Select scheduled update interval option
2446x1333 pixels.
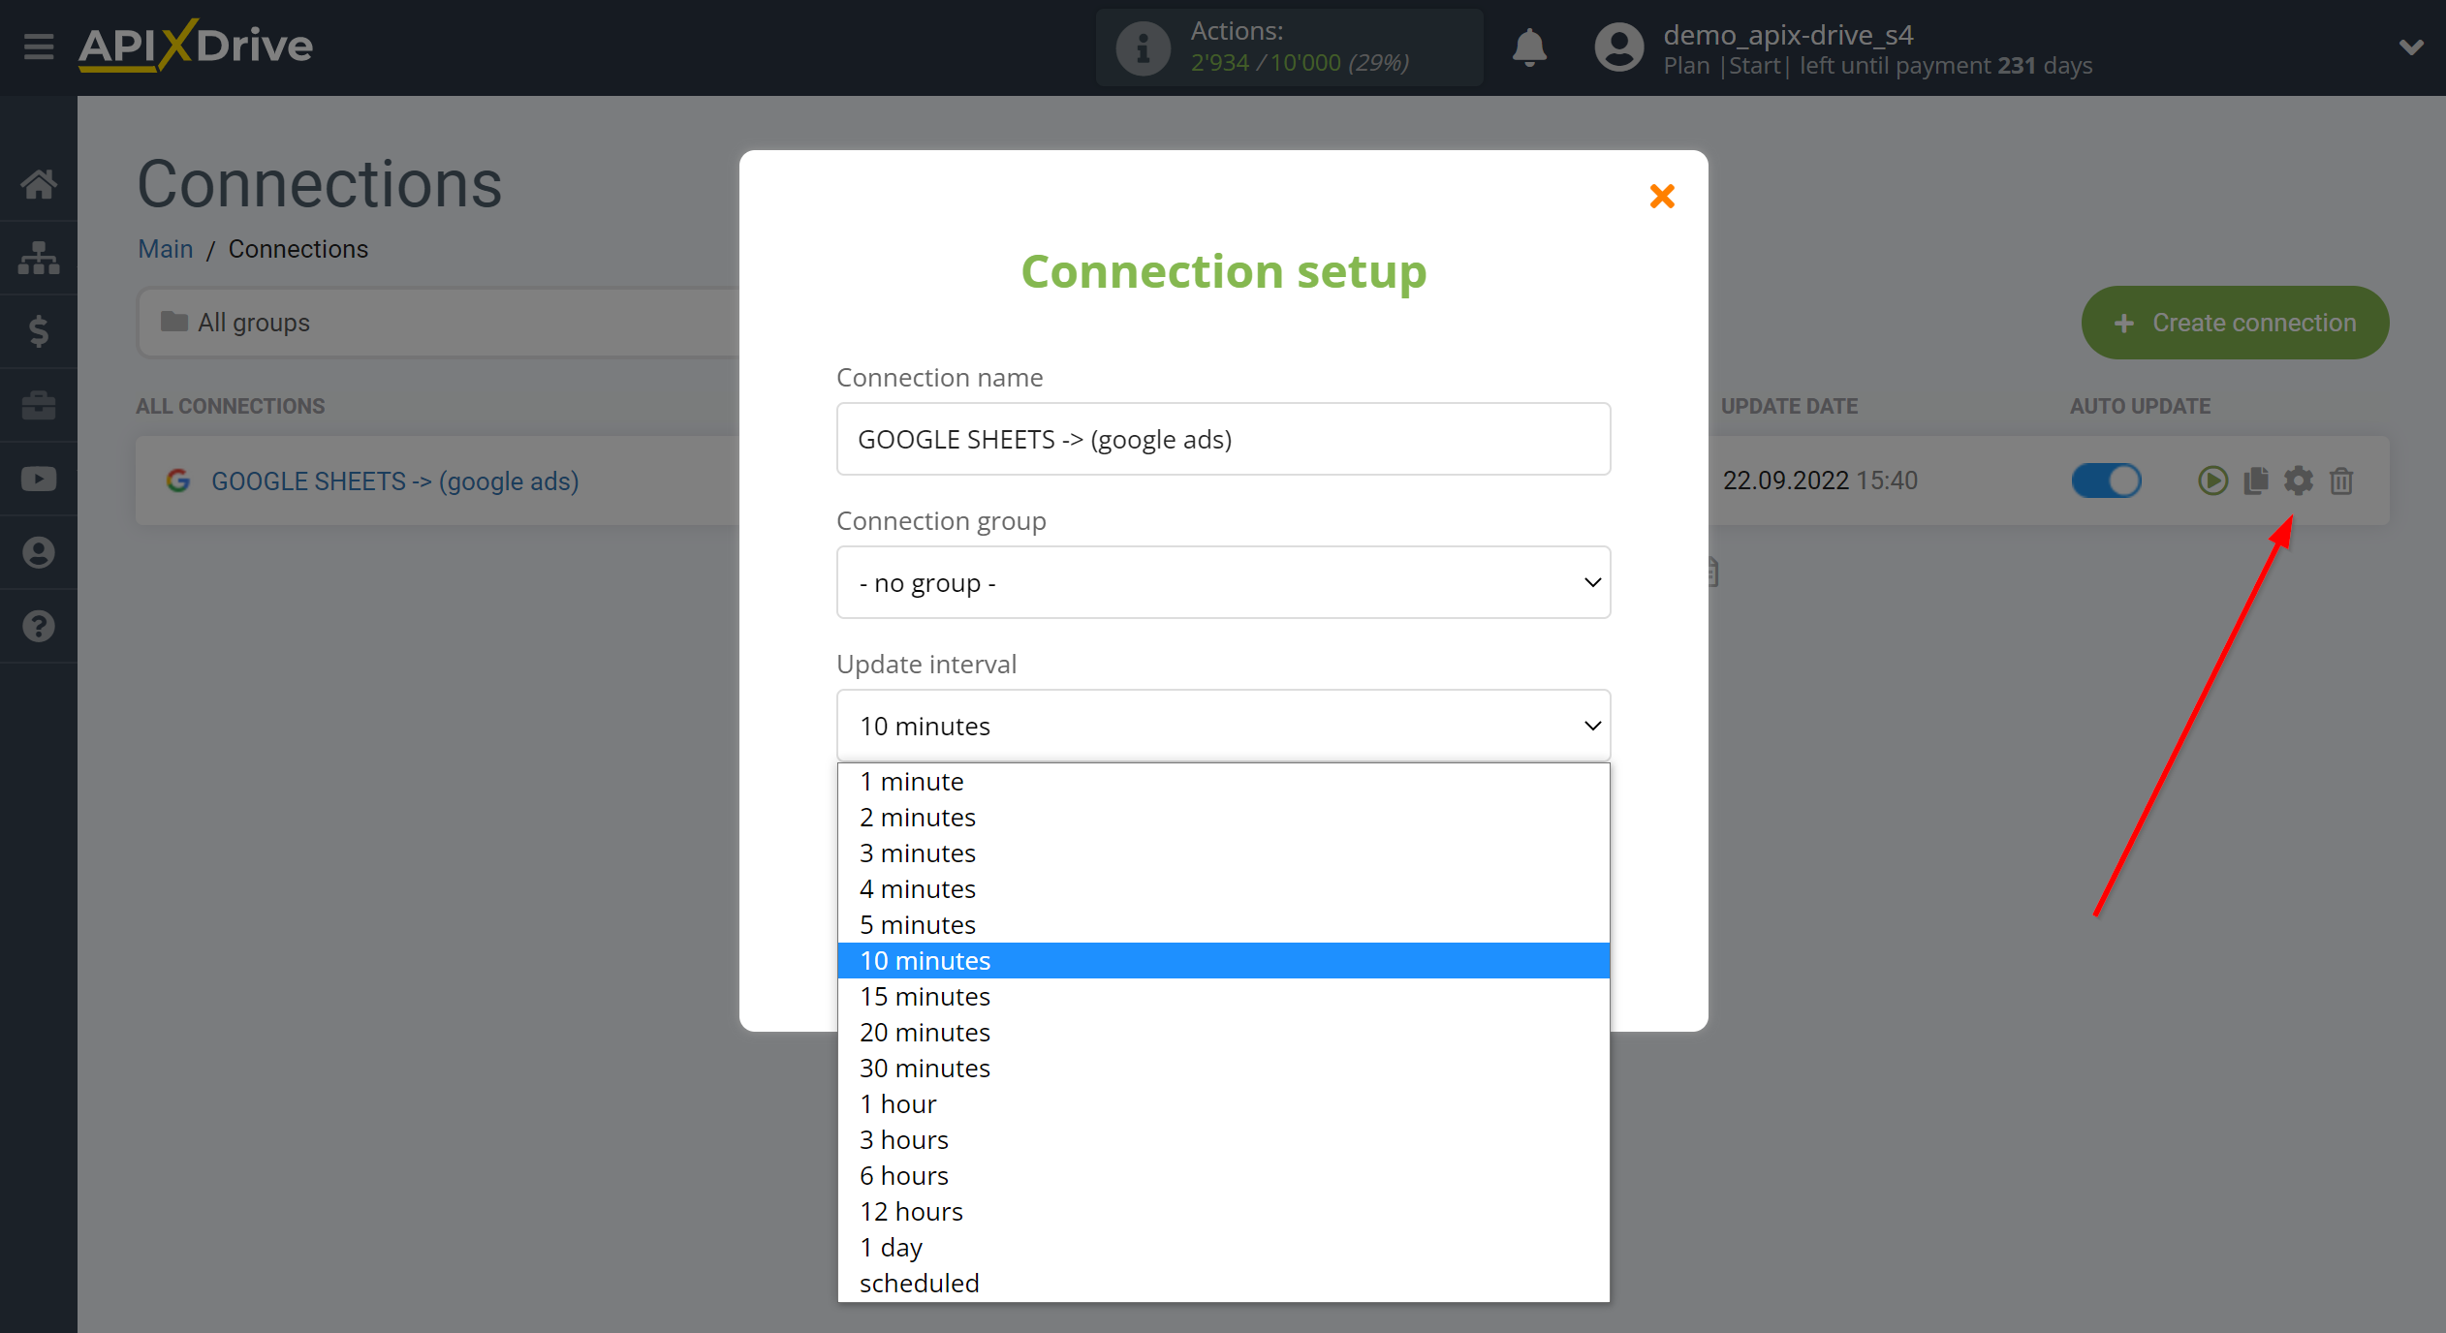(918, 1281)
